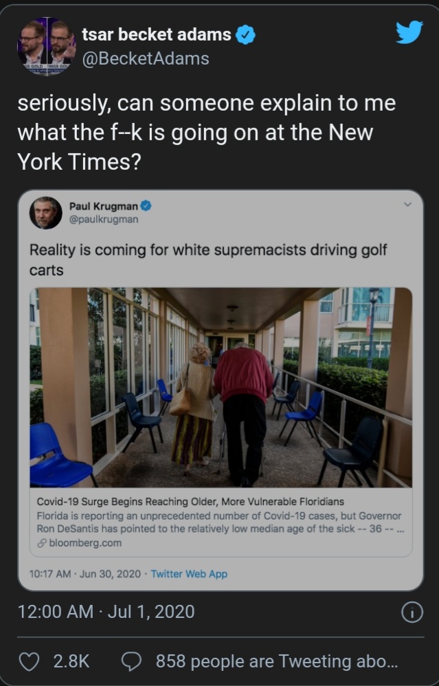Open tsar becket adams profile avatar

pos(46,46)
